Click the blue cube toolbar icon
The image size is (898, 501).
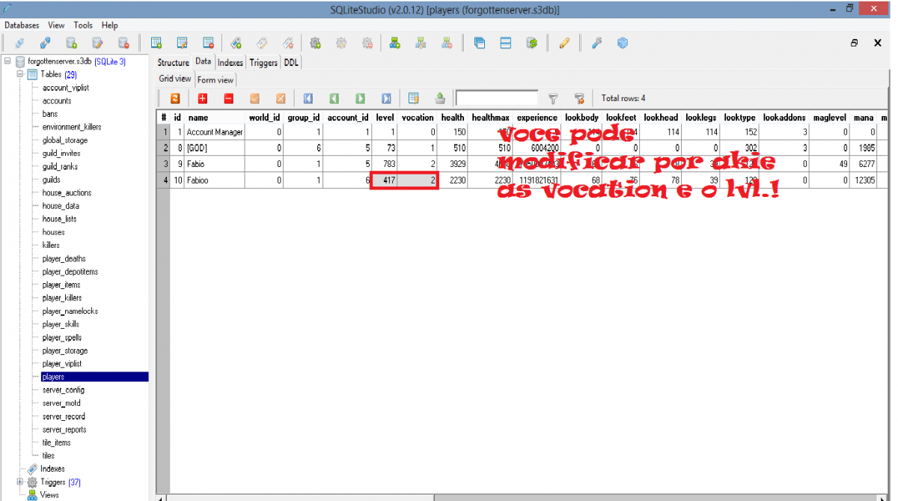tap(623, 43)
